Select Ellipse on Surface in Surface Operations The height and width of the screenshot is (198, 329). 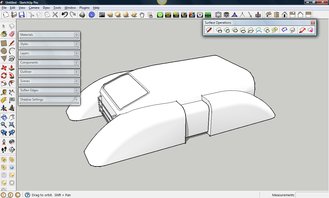(243, 30)
